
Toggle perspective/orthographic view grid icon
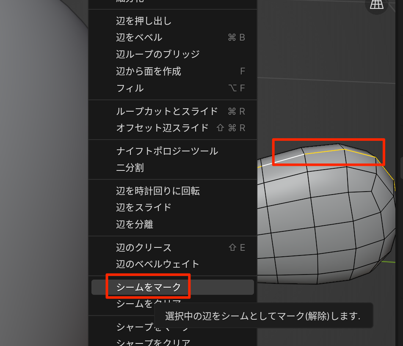[x=376, y=4]
